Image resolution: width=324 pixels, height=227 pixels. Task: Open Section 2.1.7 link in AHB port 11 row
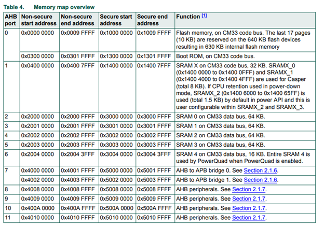[x=249, y=218]
